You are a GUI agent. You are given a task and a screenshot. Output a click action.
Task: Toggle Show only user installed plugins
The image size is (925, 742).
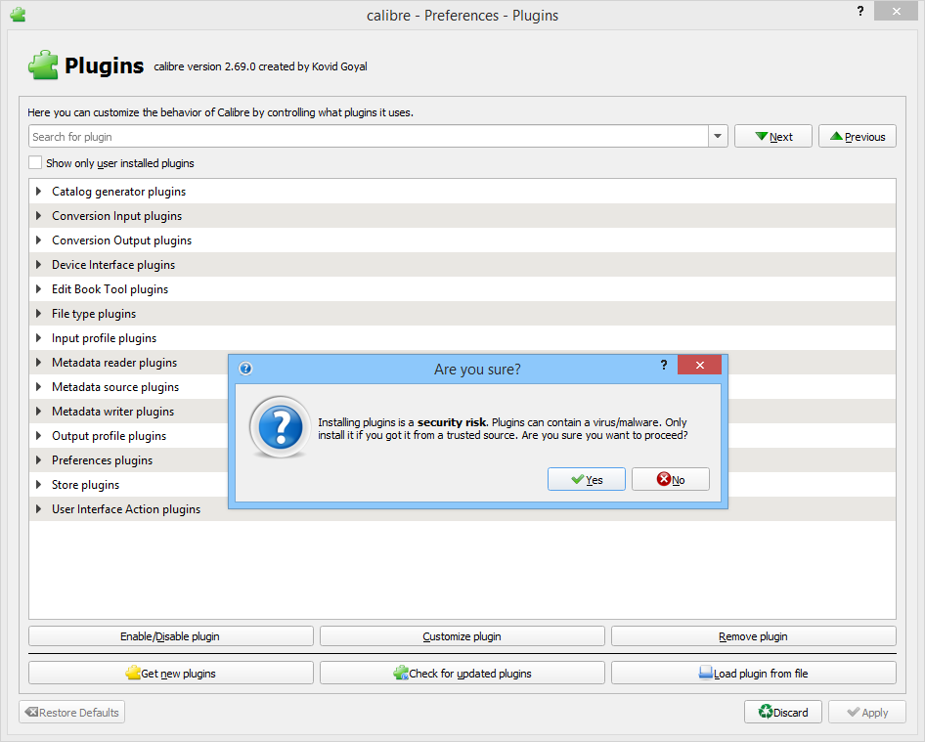coord(35,163)
